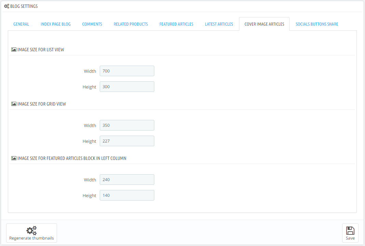This screenshot has width=365, height=246.
Task: Select the Featured Articles tab
Action: click(176, 24)
